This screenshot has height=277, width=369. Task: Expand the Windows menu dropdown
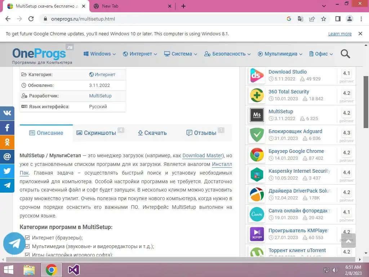99,54
